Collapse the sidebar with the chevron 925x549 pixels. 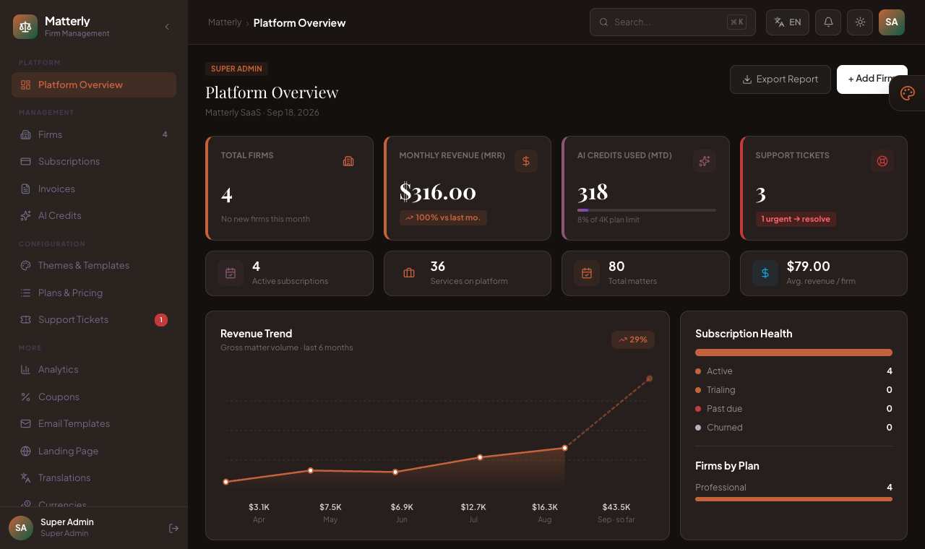[167, 27]
